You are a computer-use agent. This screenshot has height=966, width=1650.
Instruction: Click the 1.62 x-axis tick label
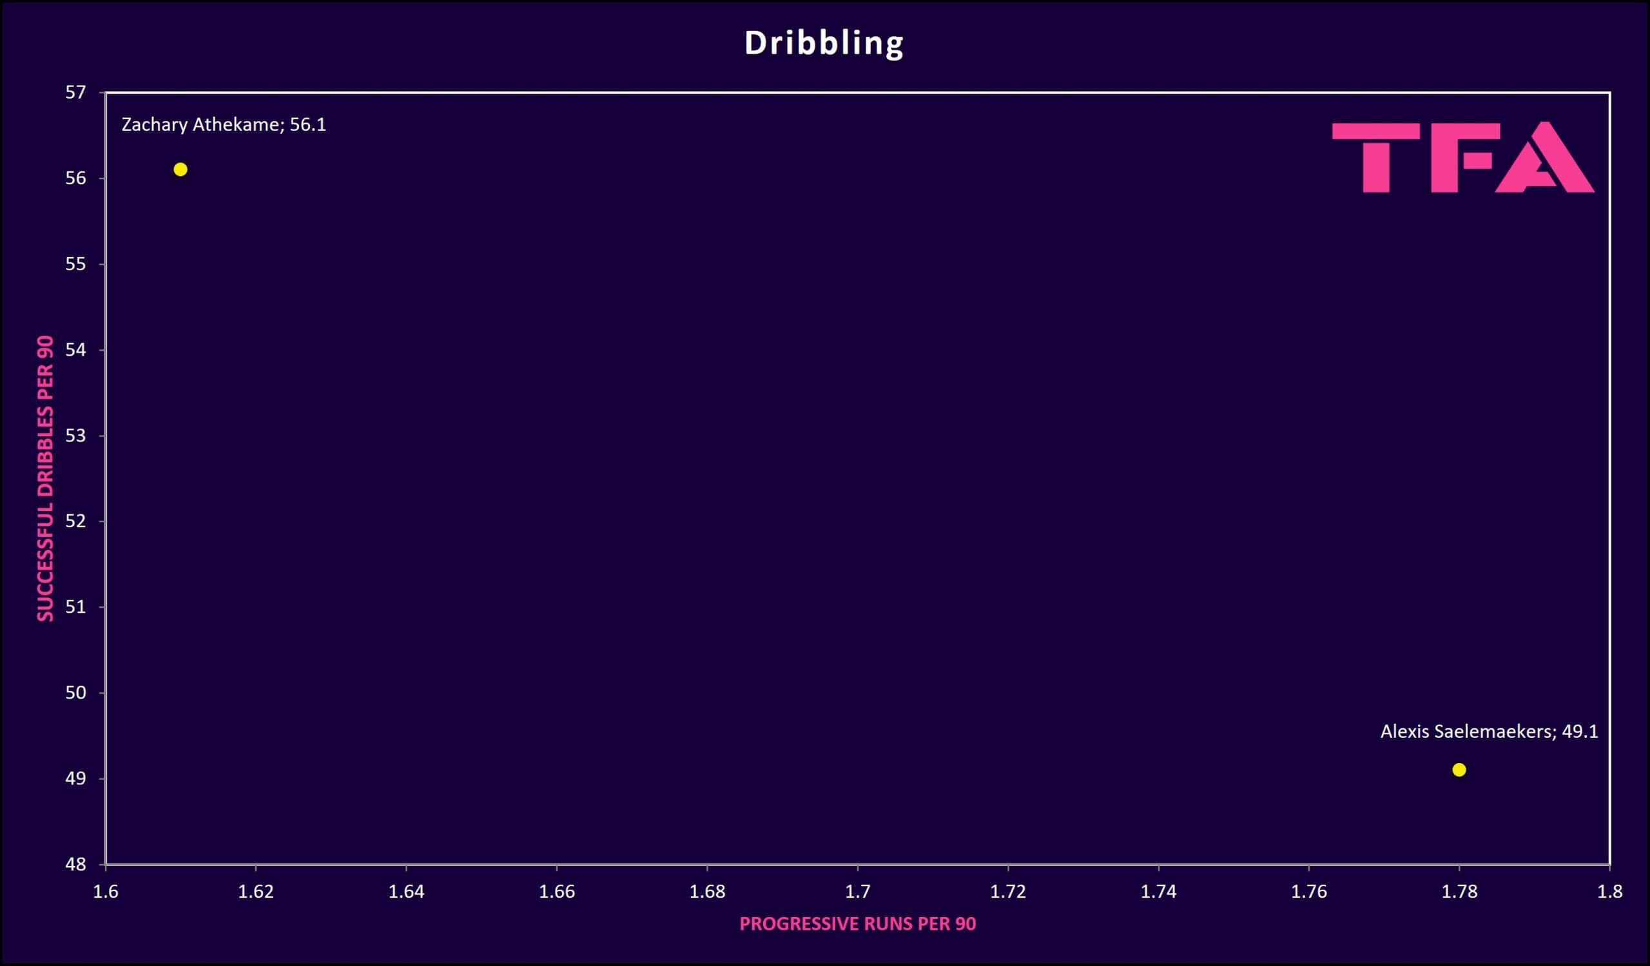point(255,891)
